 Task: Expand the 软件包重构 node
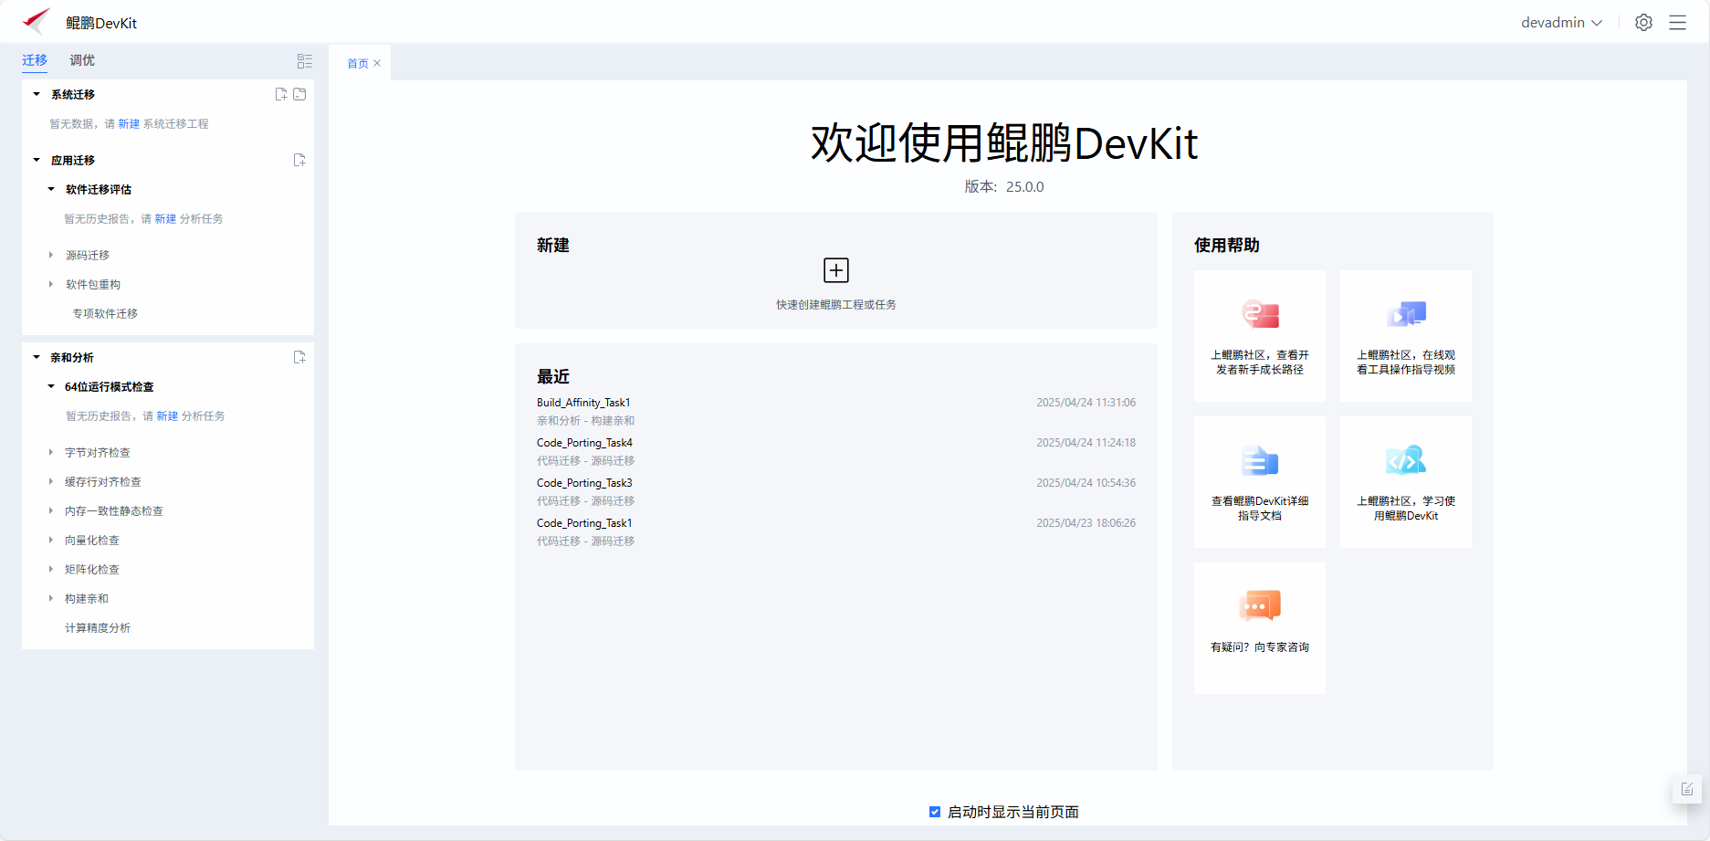pyautogui.click(x=51, y=284)
